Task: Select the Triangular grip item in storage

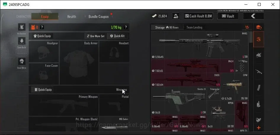Action: pos(214,94)
